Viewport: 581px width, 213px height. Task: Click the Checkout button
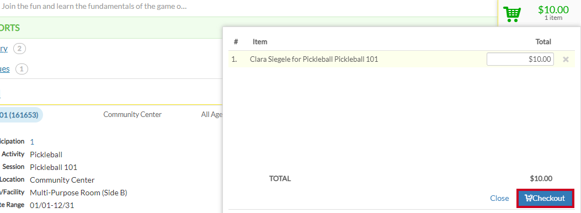(x=545, y=198)
